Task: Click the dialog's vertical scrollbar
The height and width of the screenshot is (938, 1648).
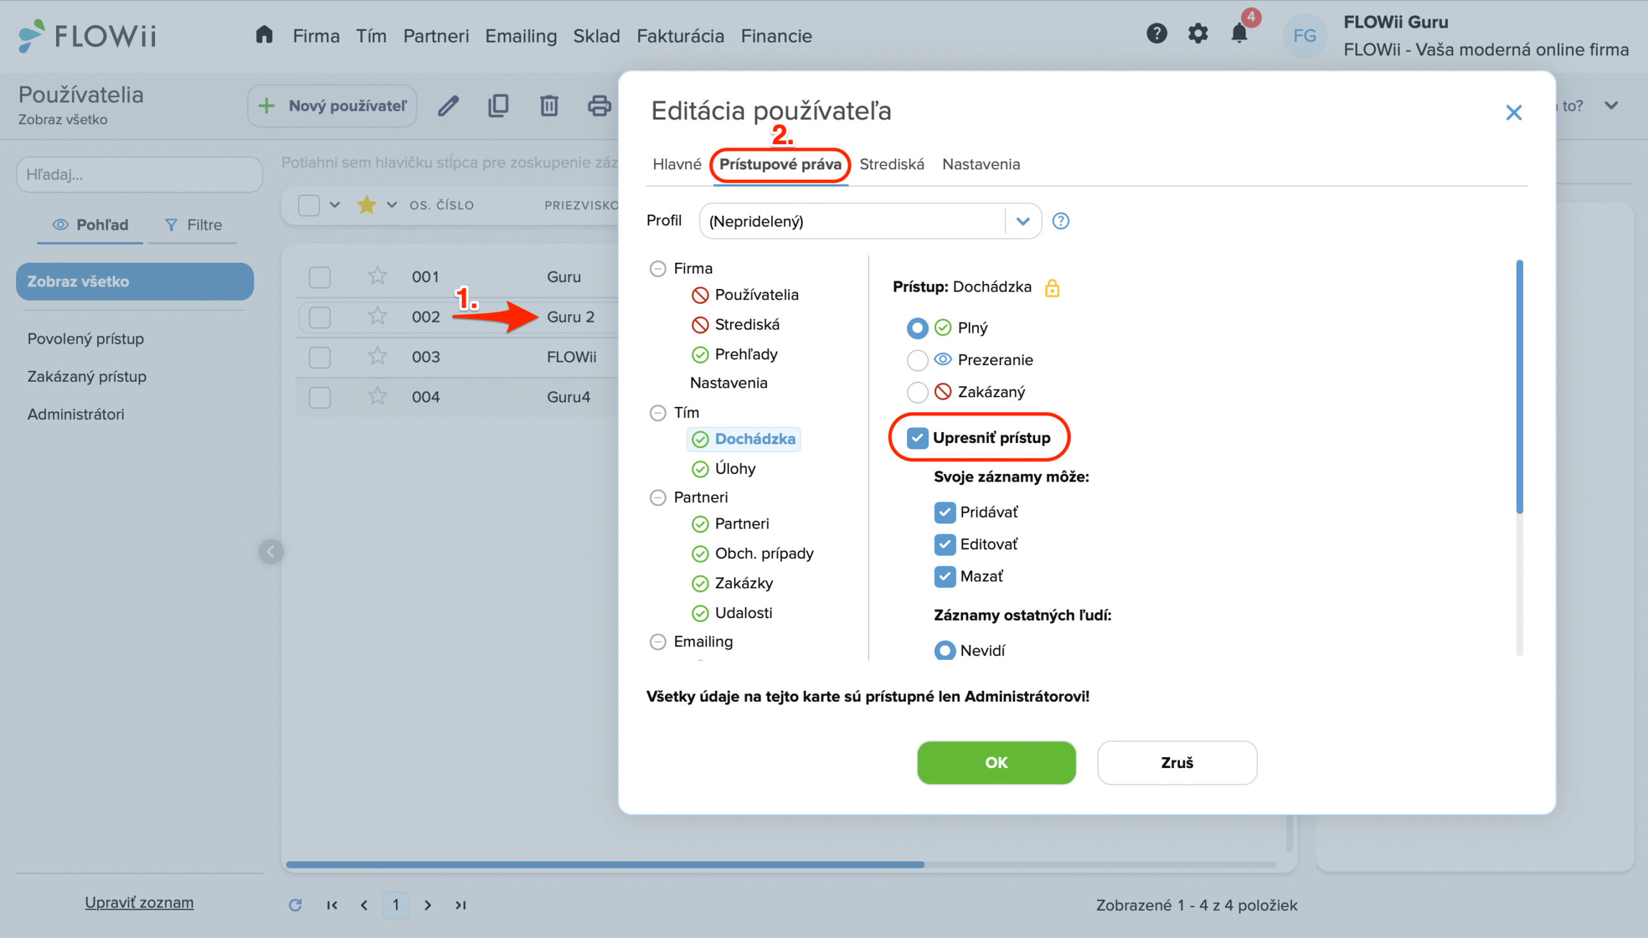Action: pyautogui.click(x=1519, y=386)
